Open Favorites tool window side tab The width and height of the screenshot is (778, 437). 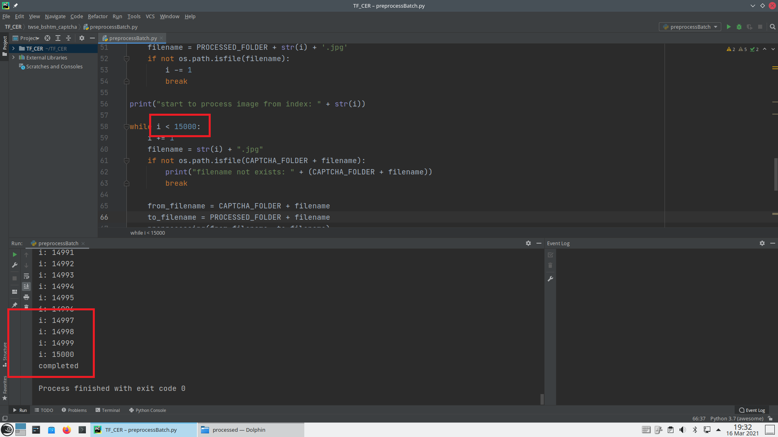coord(4,388)
